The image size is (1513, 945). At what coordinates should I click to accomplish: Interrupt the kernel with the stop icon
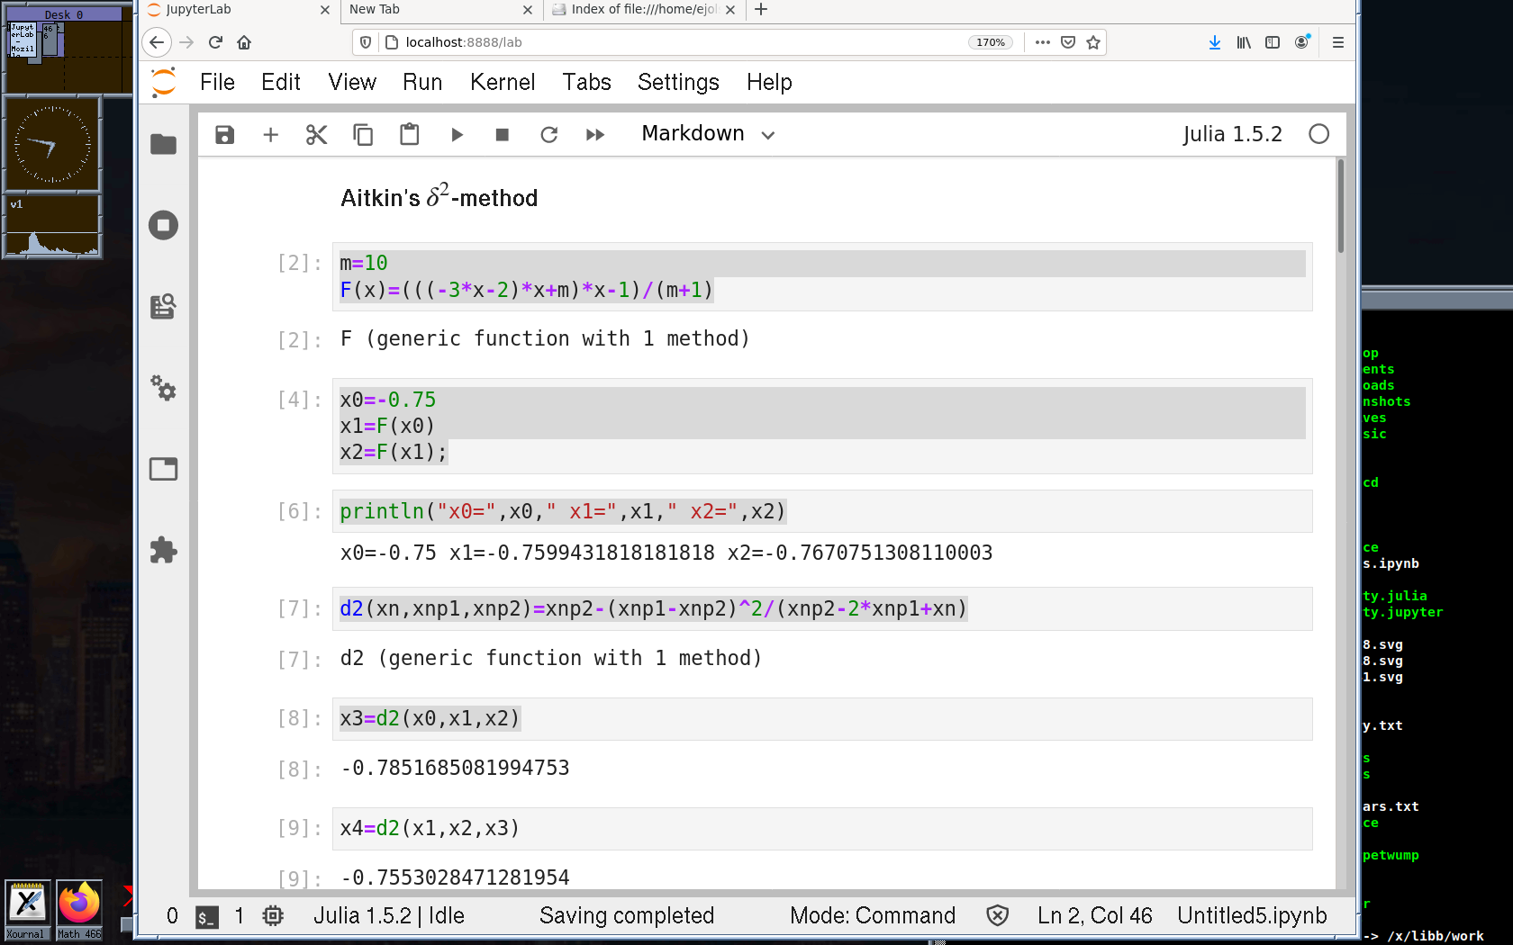[x=503, y=135]
